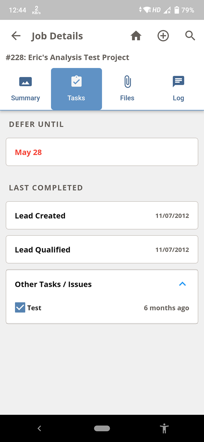Open the search magnifier icon
Screen dimensions: 204x442
coord(190,36)
